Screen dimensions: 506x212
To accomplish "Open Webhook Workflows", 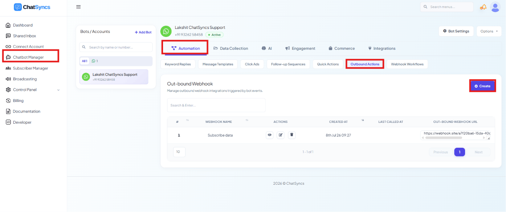I will click(407, 64).
